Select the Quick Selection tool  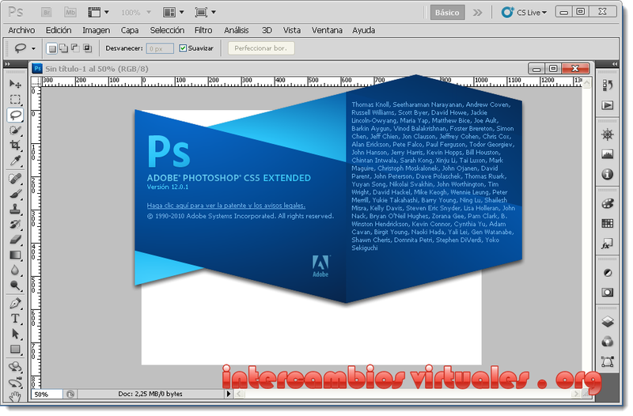pos(15,130)
